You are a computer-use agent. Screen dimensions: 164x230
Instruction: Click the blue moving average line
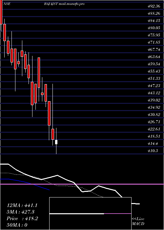point(25,183)
